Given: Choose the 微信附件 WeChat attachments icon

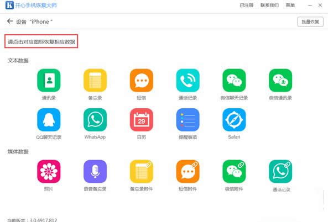Looking at the screenshot, I should [234, 171].
